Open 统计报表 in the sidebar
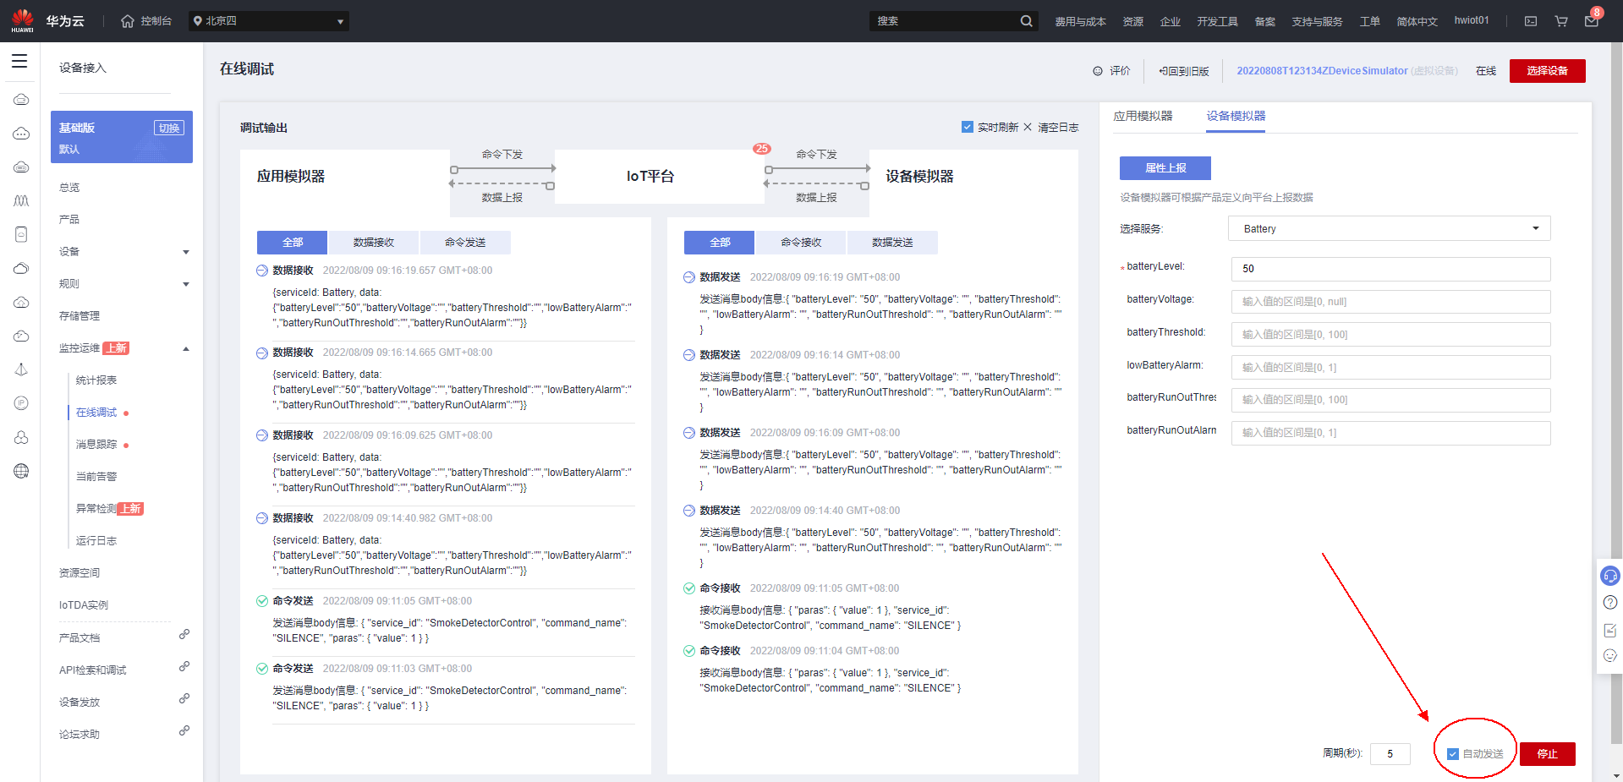This screenshot has height=782, width=1623. pyautogui.click(x=96, y=380)
